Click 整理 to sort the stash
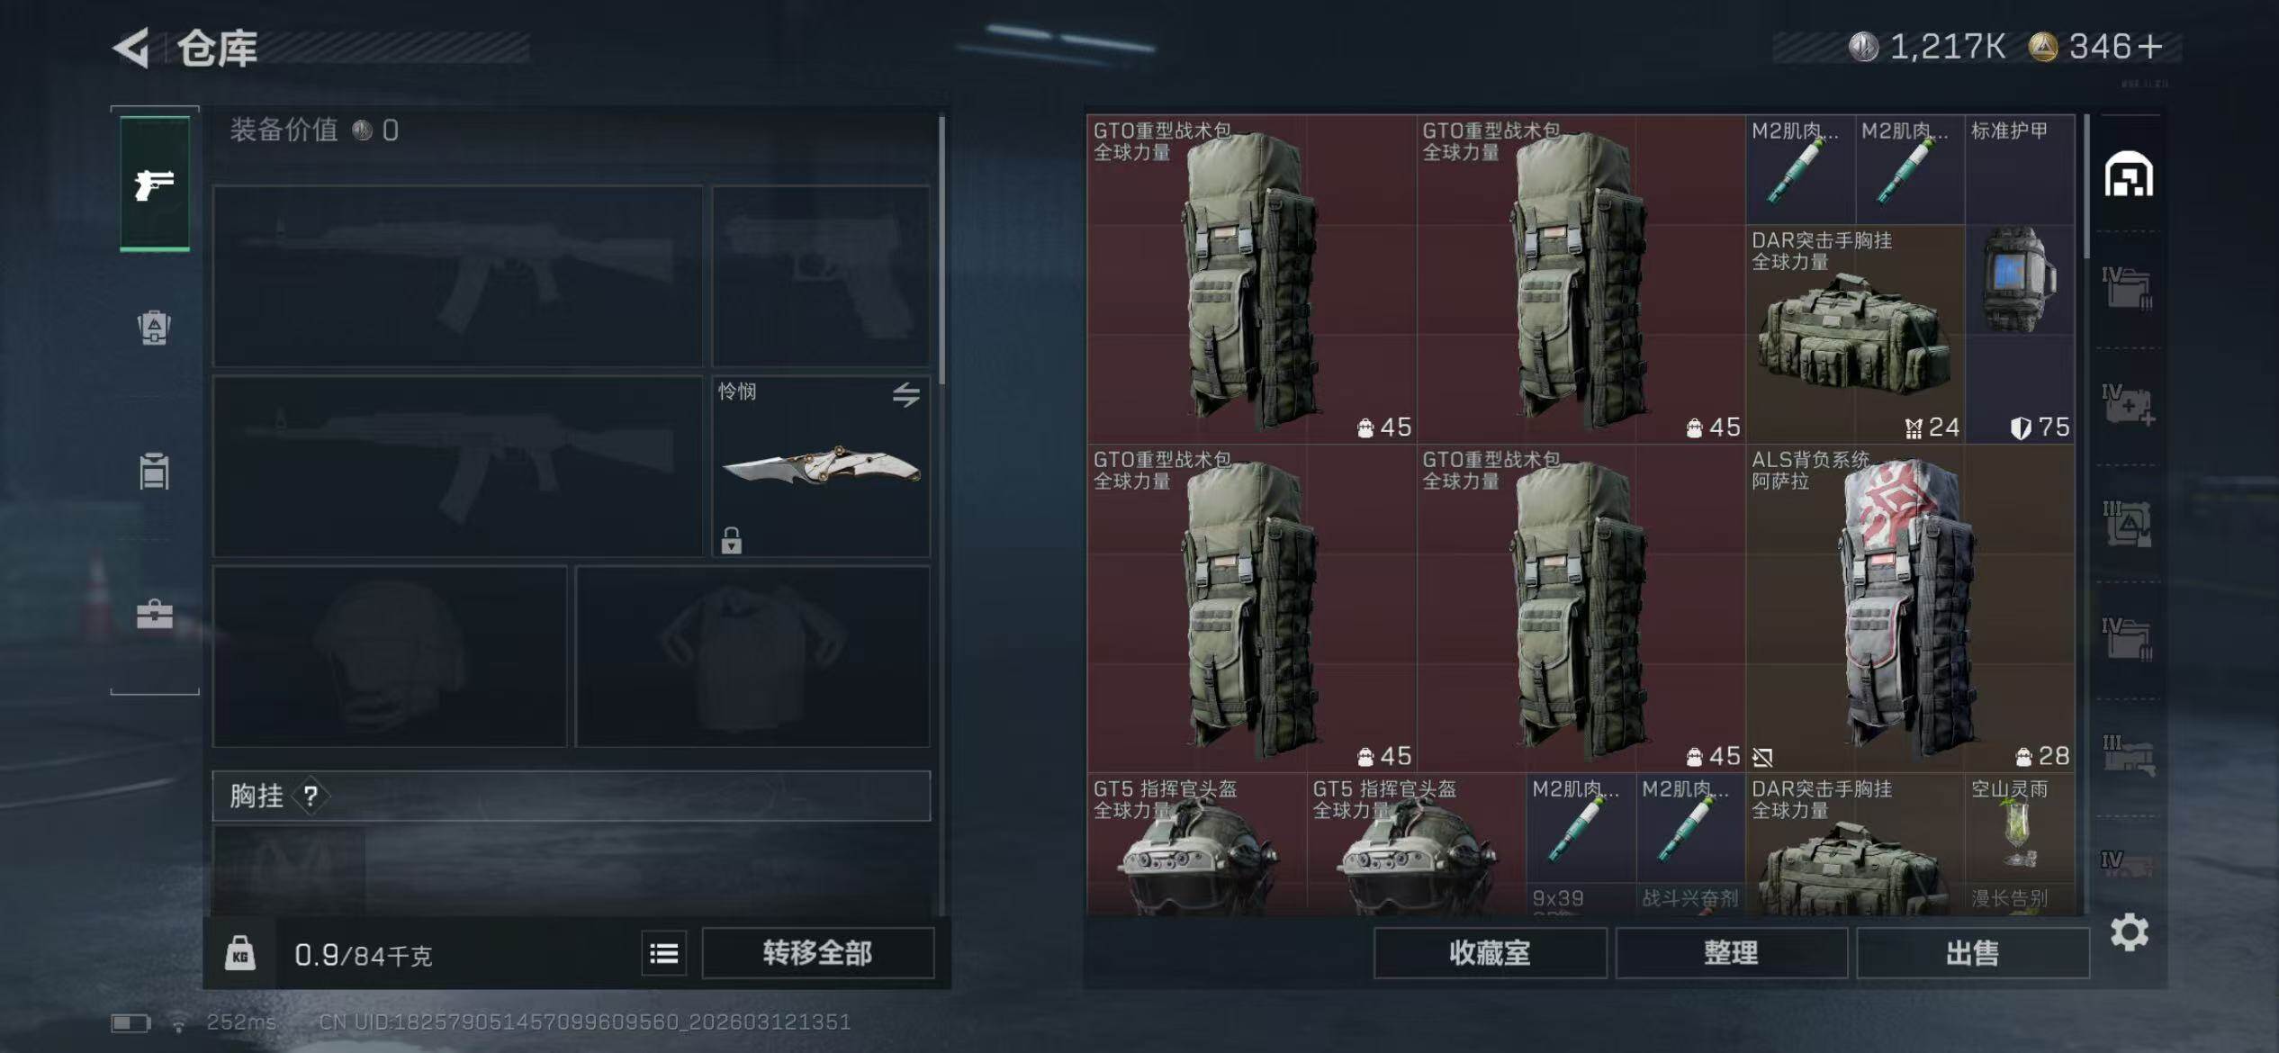2279x1053 pixels. [1731, 953]
